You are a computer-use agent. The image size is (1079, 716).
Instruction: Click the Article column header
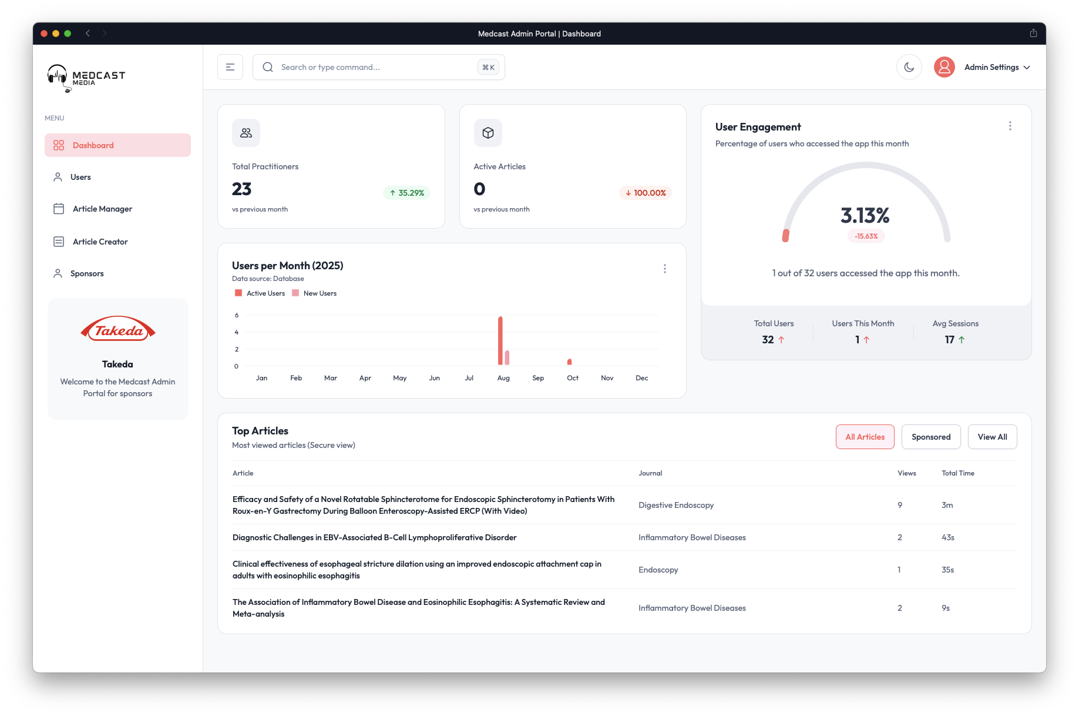[243, 473]
